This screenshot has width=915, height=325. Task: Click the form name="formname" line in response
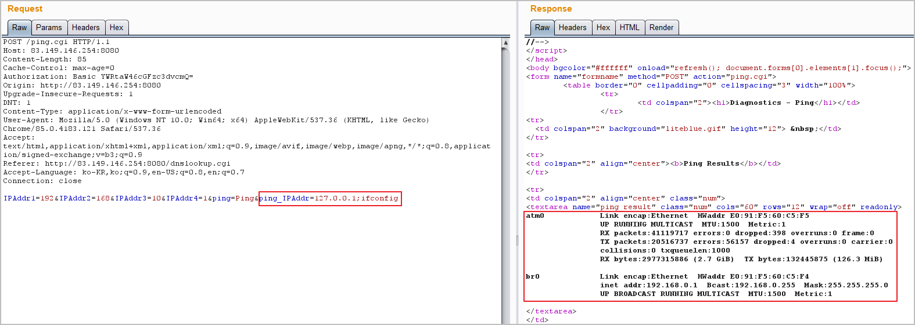coord(651,76)
